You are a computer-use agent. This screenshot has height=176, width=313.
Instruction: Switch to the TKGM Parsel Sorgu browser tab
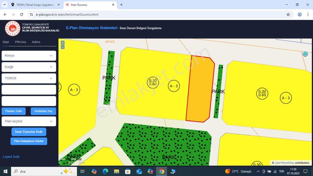35,5
